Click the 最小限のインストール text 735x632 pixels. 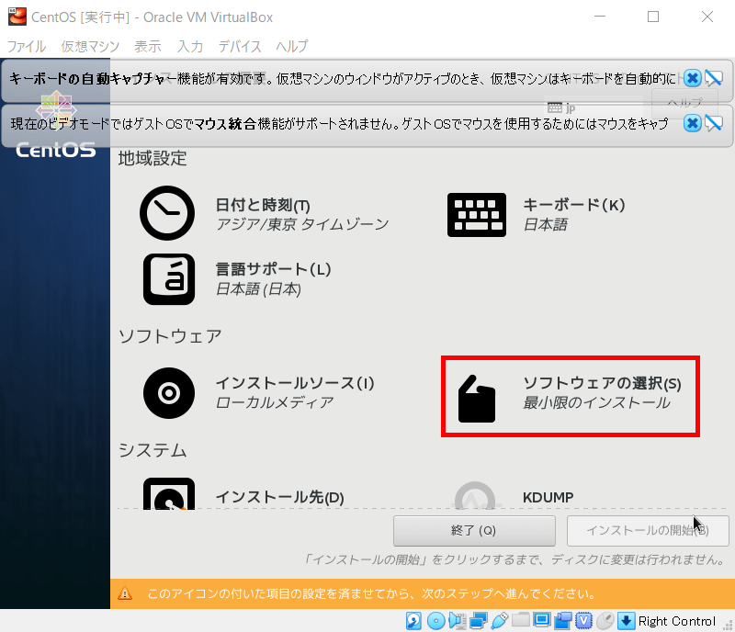pyautogui.click(x=596, y=402)
